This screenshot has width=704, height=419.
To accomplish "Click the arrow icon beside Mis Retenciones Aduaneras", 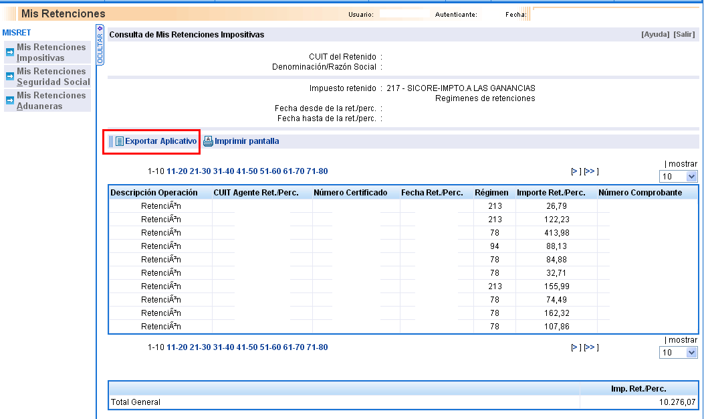I will coord(10,100).
